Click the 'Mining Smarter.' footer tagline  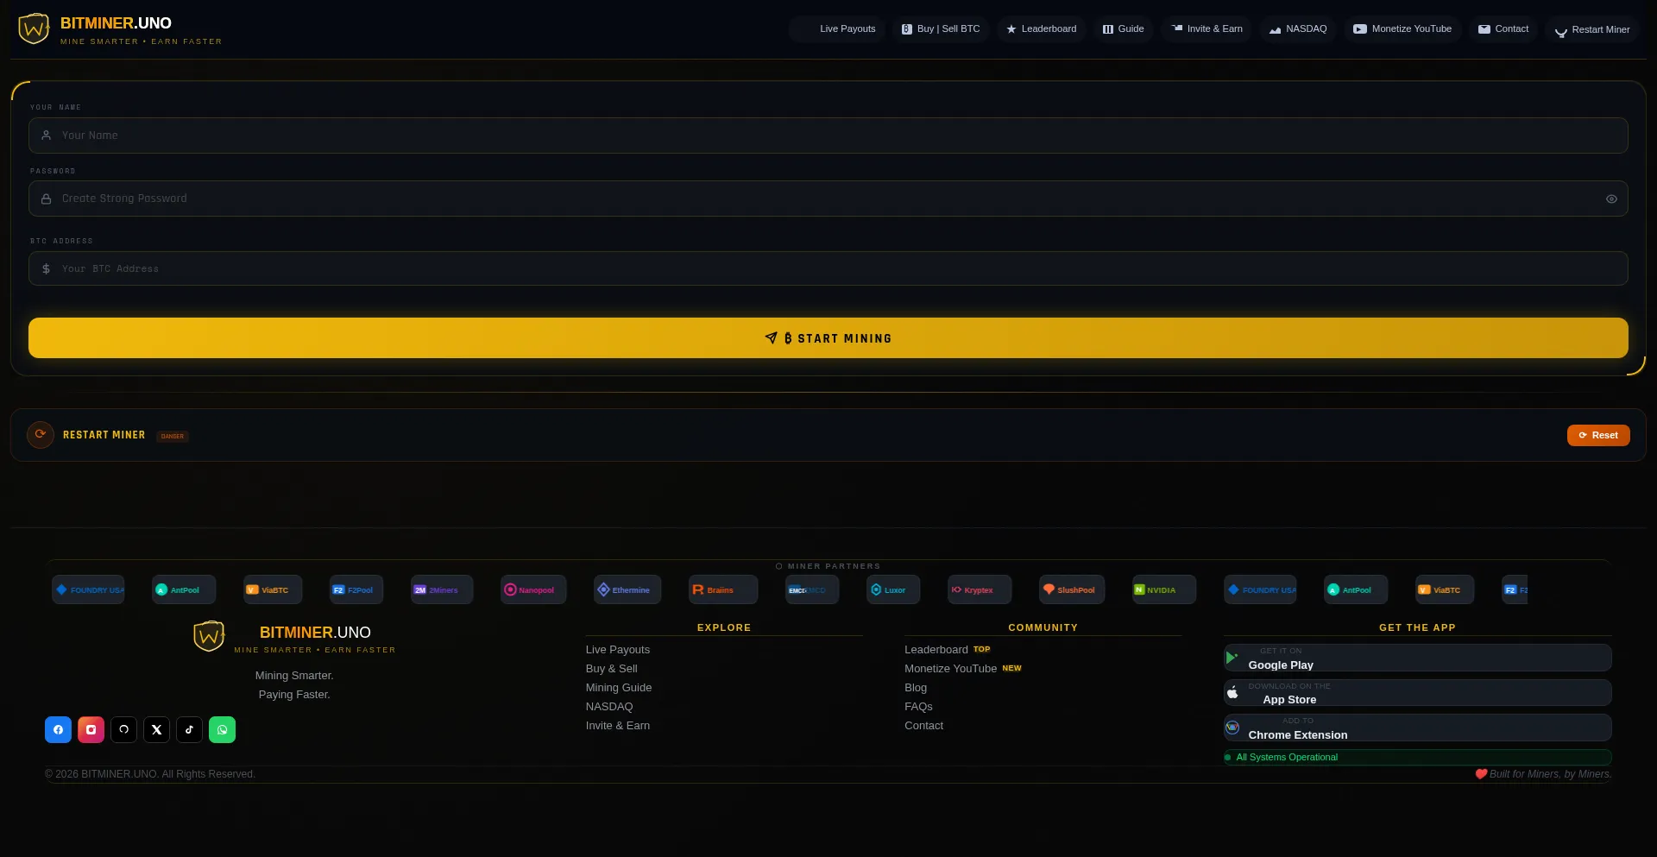[294, 676]
